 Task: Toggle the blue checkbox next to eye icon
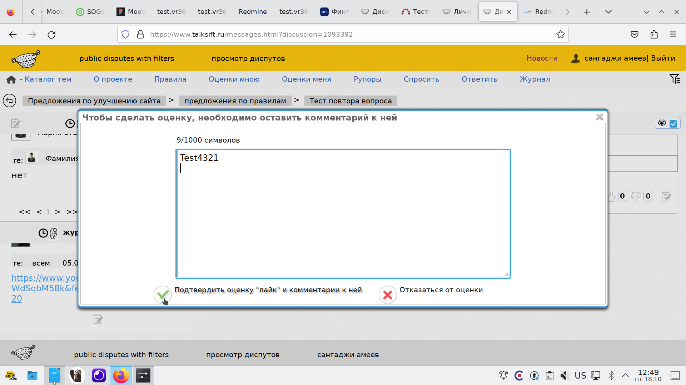click(673, 124)
